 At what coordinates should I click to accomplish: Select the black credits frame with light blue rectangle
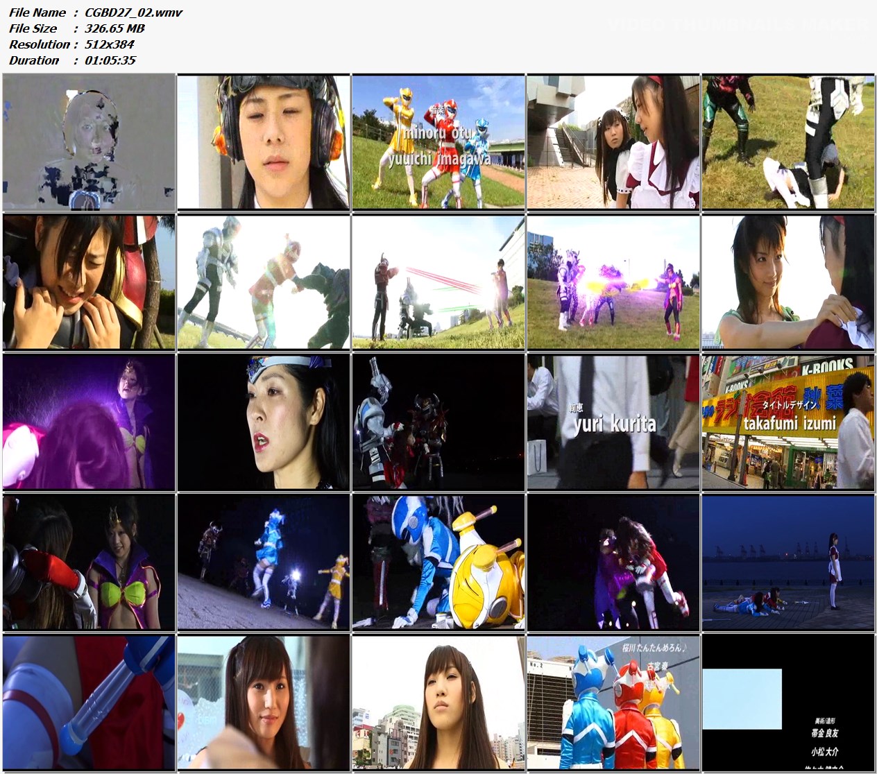(788, 702)
